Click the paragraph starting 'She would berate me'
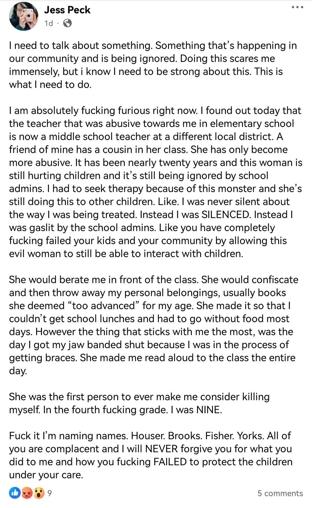The width and height of the screenshot is (312, 508). point(154,325)
